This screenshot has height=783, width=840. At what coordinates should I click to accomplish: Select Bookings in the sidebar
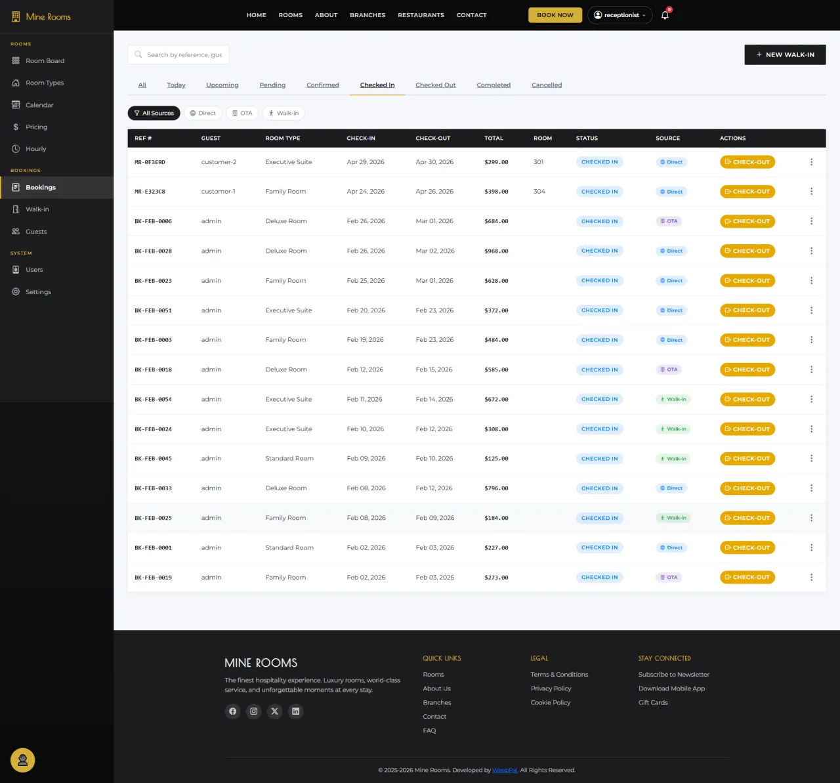click(56, 187)
